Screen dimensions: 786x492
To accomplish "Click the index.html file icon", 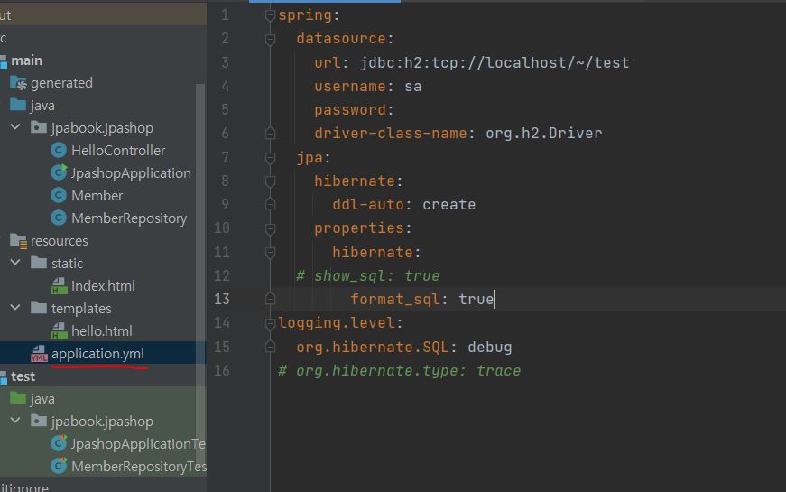I will [59, 286].
